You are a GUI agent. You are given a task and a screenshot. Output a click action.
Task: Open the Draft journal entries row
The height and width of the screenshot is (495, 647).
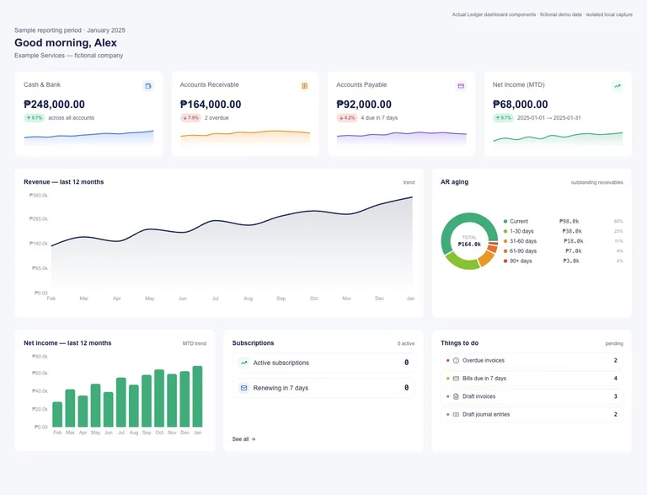pyautogui.click(x=532, y=414)
